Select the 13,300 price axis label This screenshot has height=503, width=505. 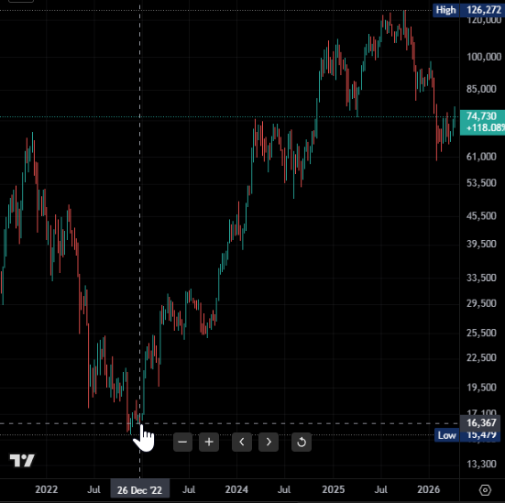pyautogui.click(x=481, y=464)
